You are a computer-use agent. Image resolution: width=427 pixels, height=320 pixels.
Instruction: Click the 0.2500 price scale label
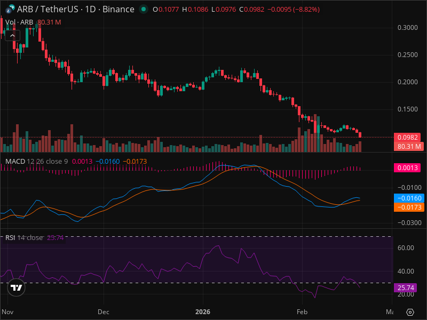click(407, 55)
